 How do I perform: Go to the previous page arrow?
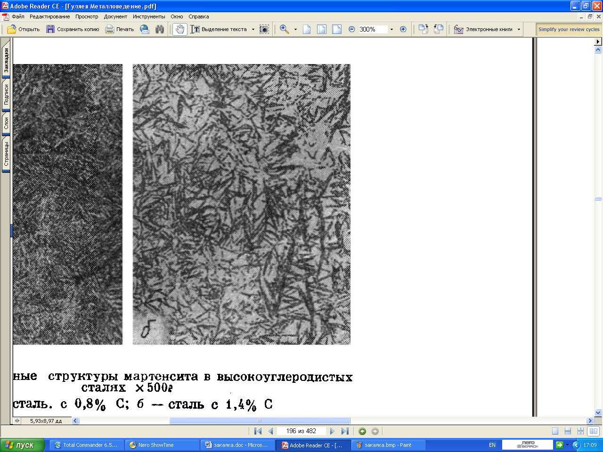point(271,431)
